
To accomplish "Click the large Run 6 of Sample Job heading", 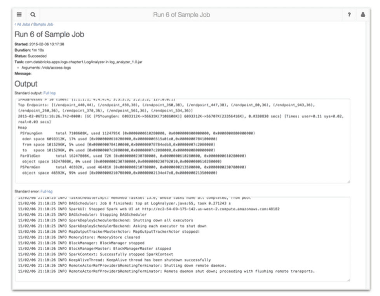I will 49,34.
